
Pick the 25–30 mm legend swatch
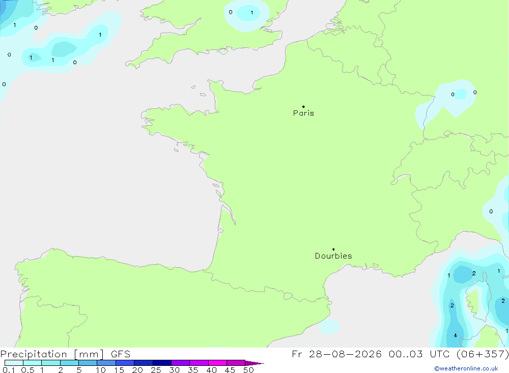click(x=162, y=363)
